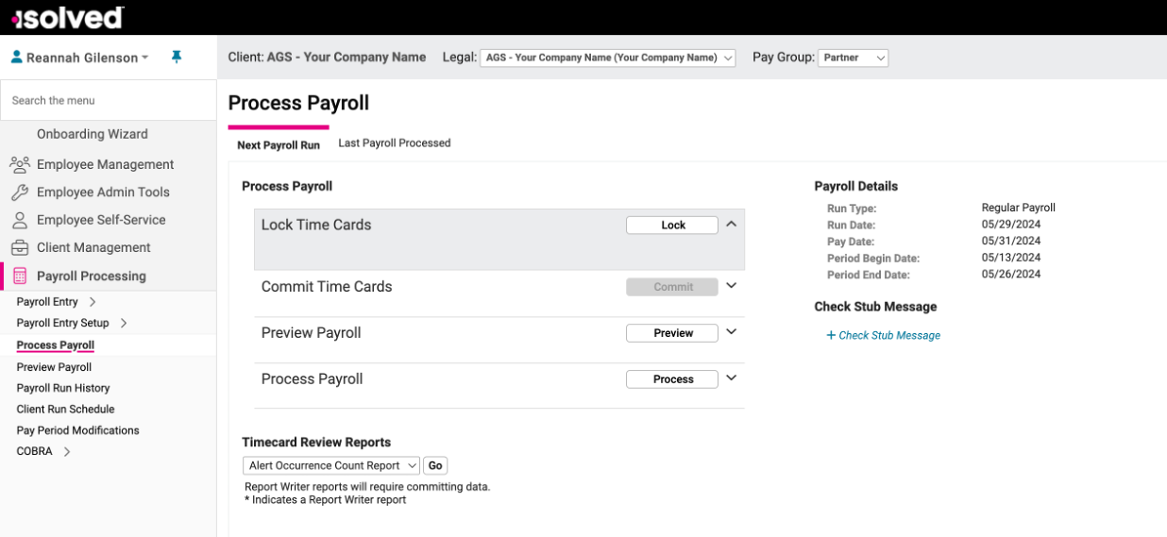Click the Payroll Processing calculator icon
This screenshot has height=537, width=1167.
(20, 277)
